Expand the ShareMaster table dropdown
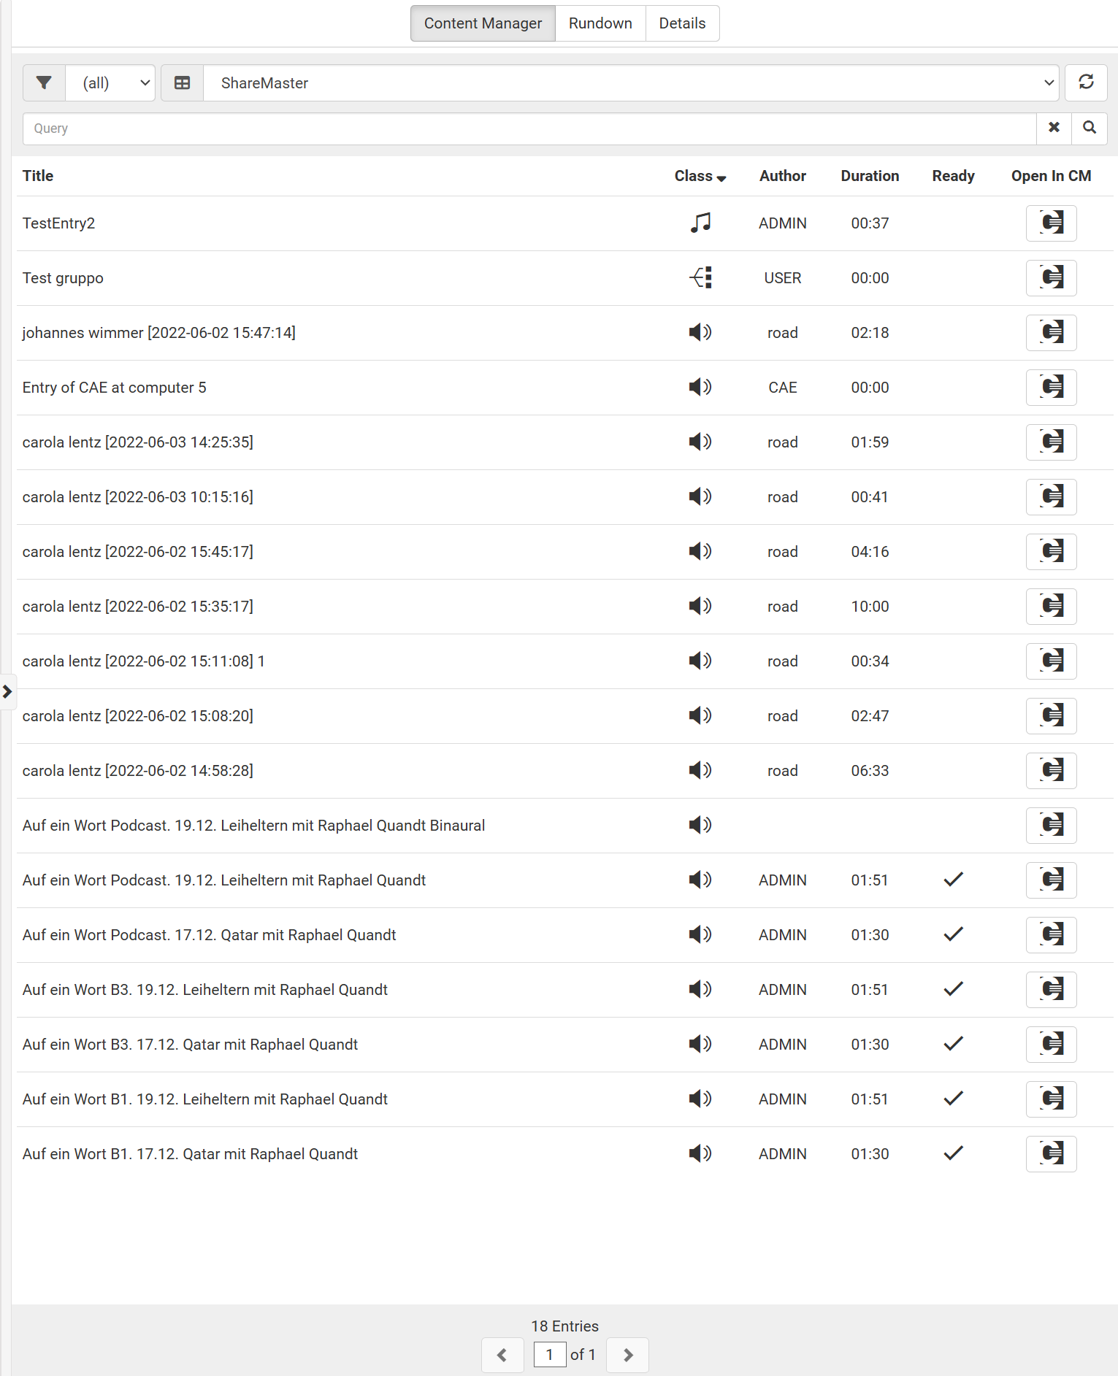 click(x=632, y=83)
